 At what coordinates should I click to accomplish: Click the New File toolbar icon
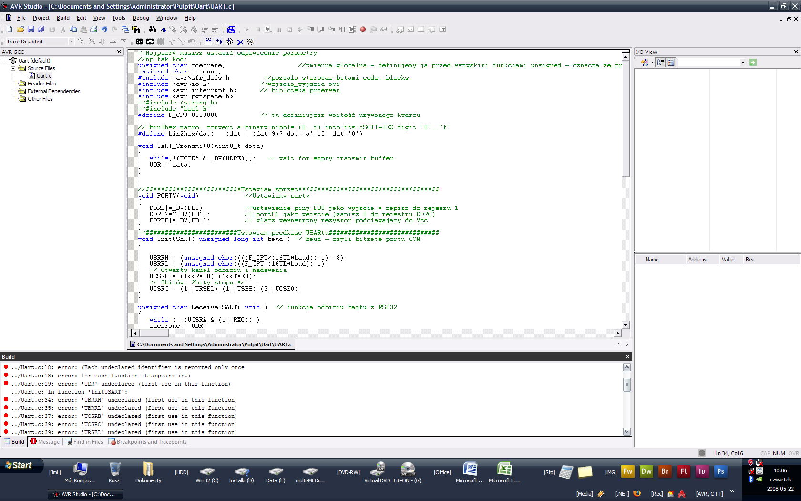point(9,30)
